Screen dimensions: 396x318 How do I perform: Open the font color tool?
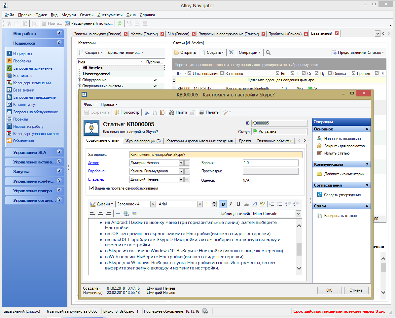[x=255, y=204]
